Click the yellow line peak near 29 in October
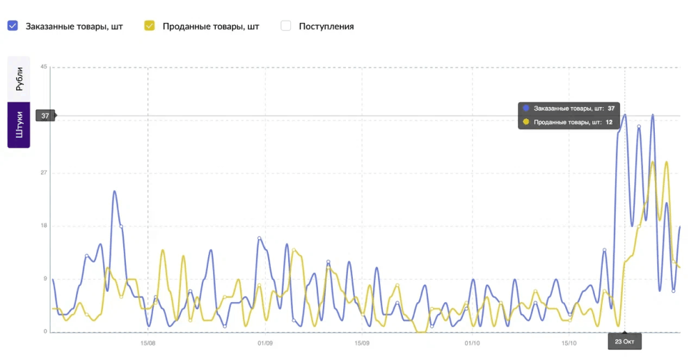Image resolution: width=696 pixels, height=362 pixels. [x=653, y=163]
